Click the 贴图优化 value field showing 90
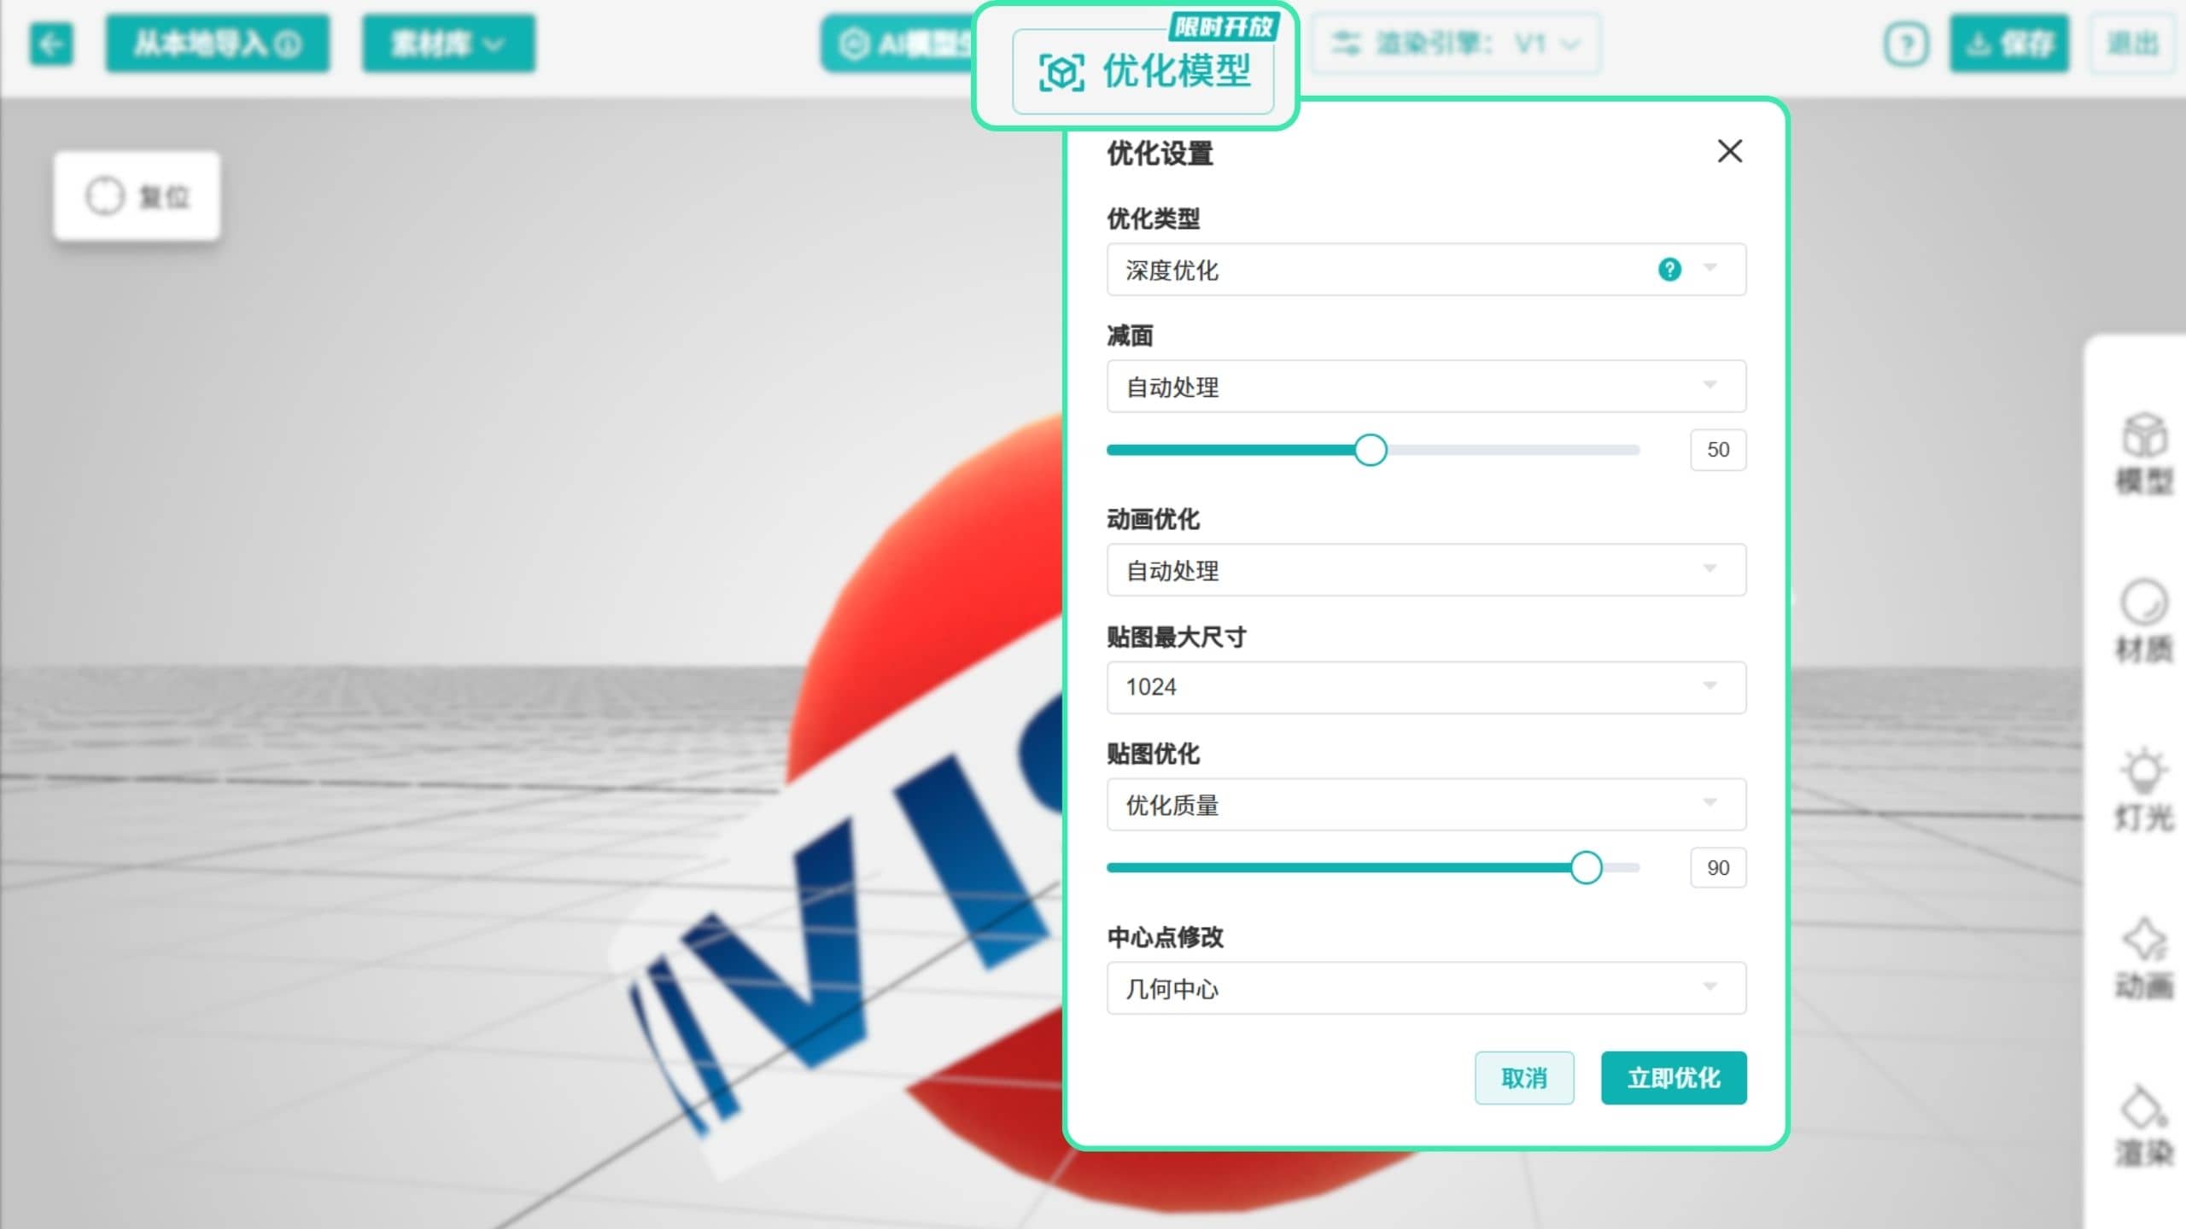Viewport: 2186px width, 1229px height. pos(1718,868)
